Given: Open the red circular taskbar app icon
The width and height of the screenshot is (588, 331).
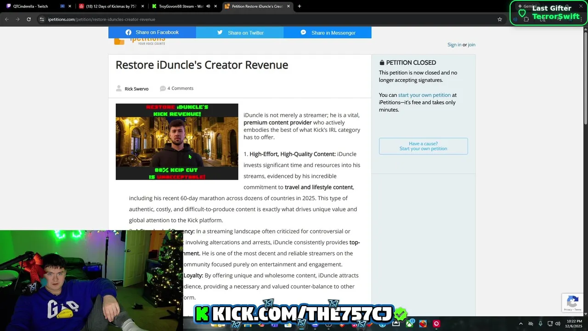Looking at the screenshot, I should (436, 324).
